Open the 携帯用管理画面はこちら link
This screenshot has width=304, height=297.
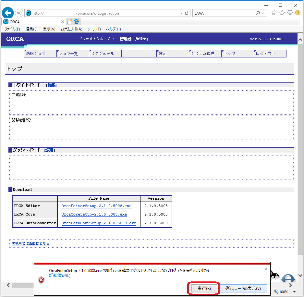(x=30, y=243)
